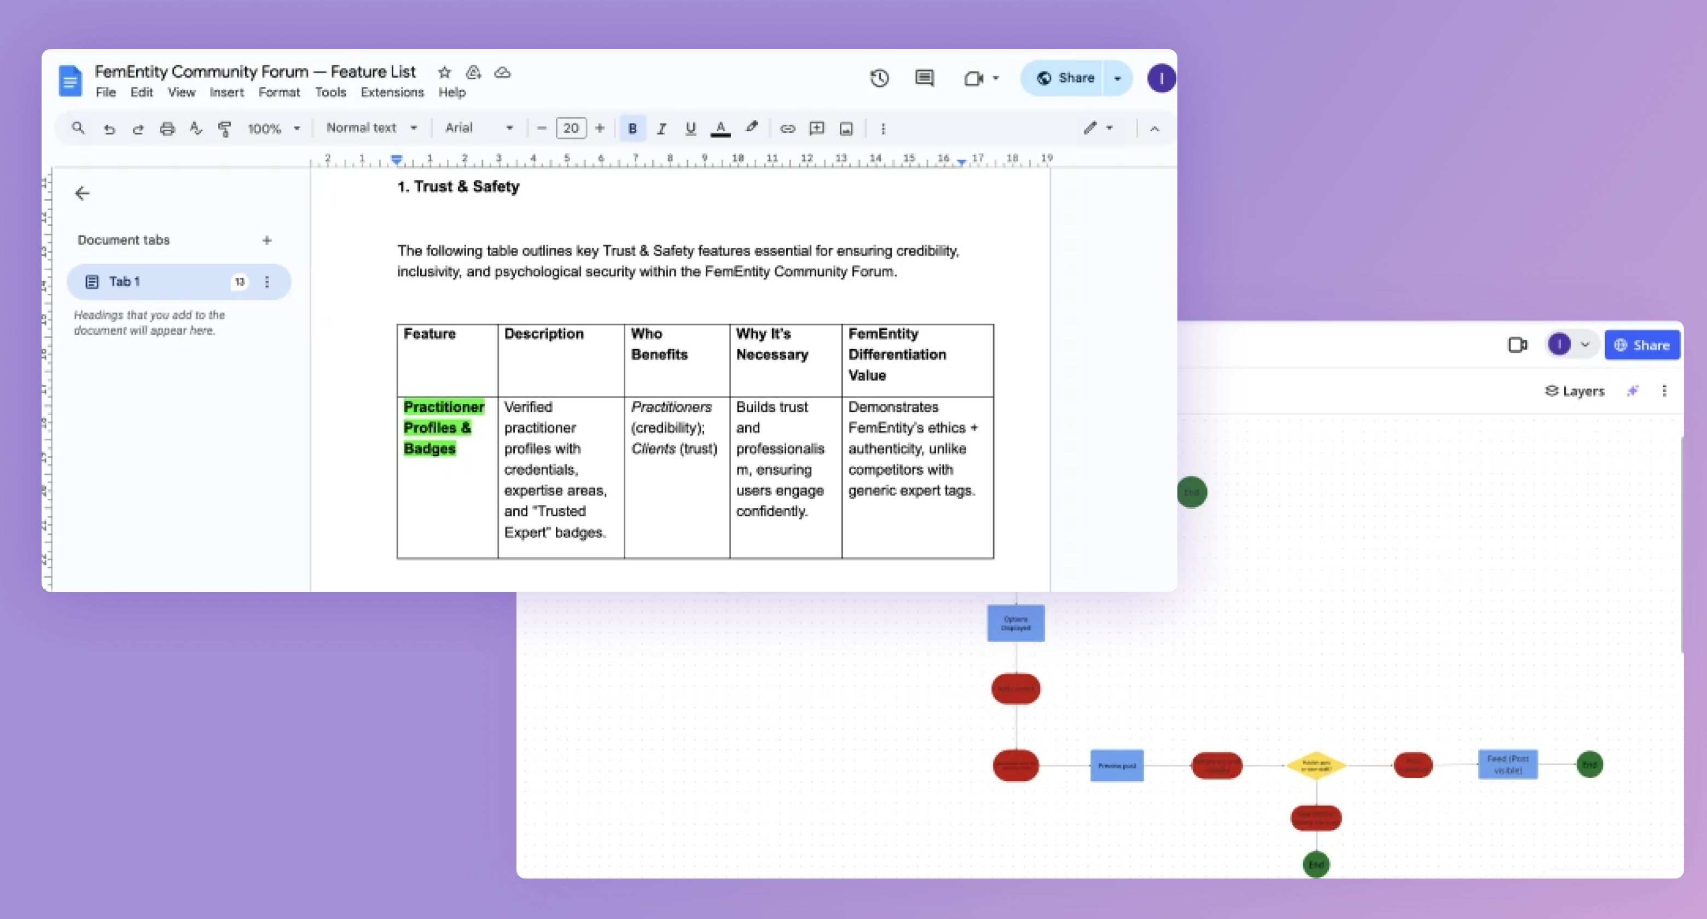The image size is (1707, 919).
Task: Click the sparkle AI icon beside Layers
Action: (x=1633, y=391)
